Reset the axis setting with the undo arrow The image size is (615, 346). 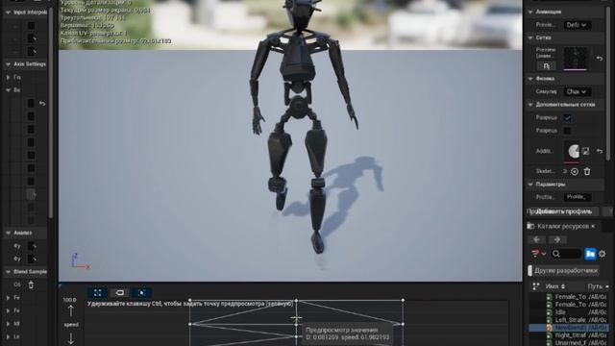tap(42, 104)
